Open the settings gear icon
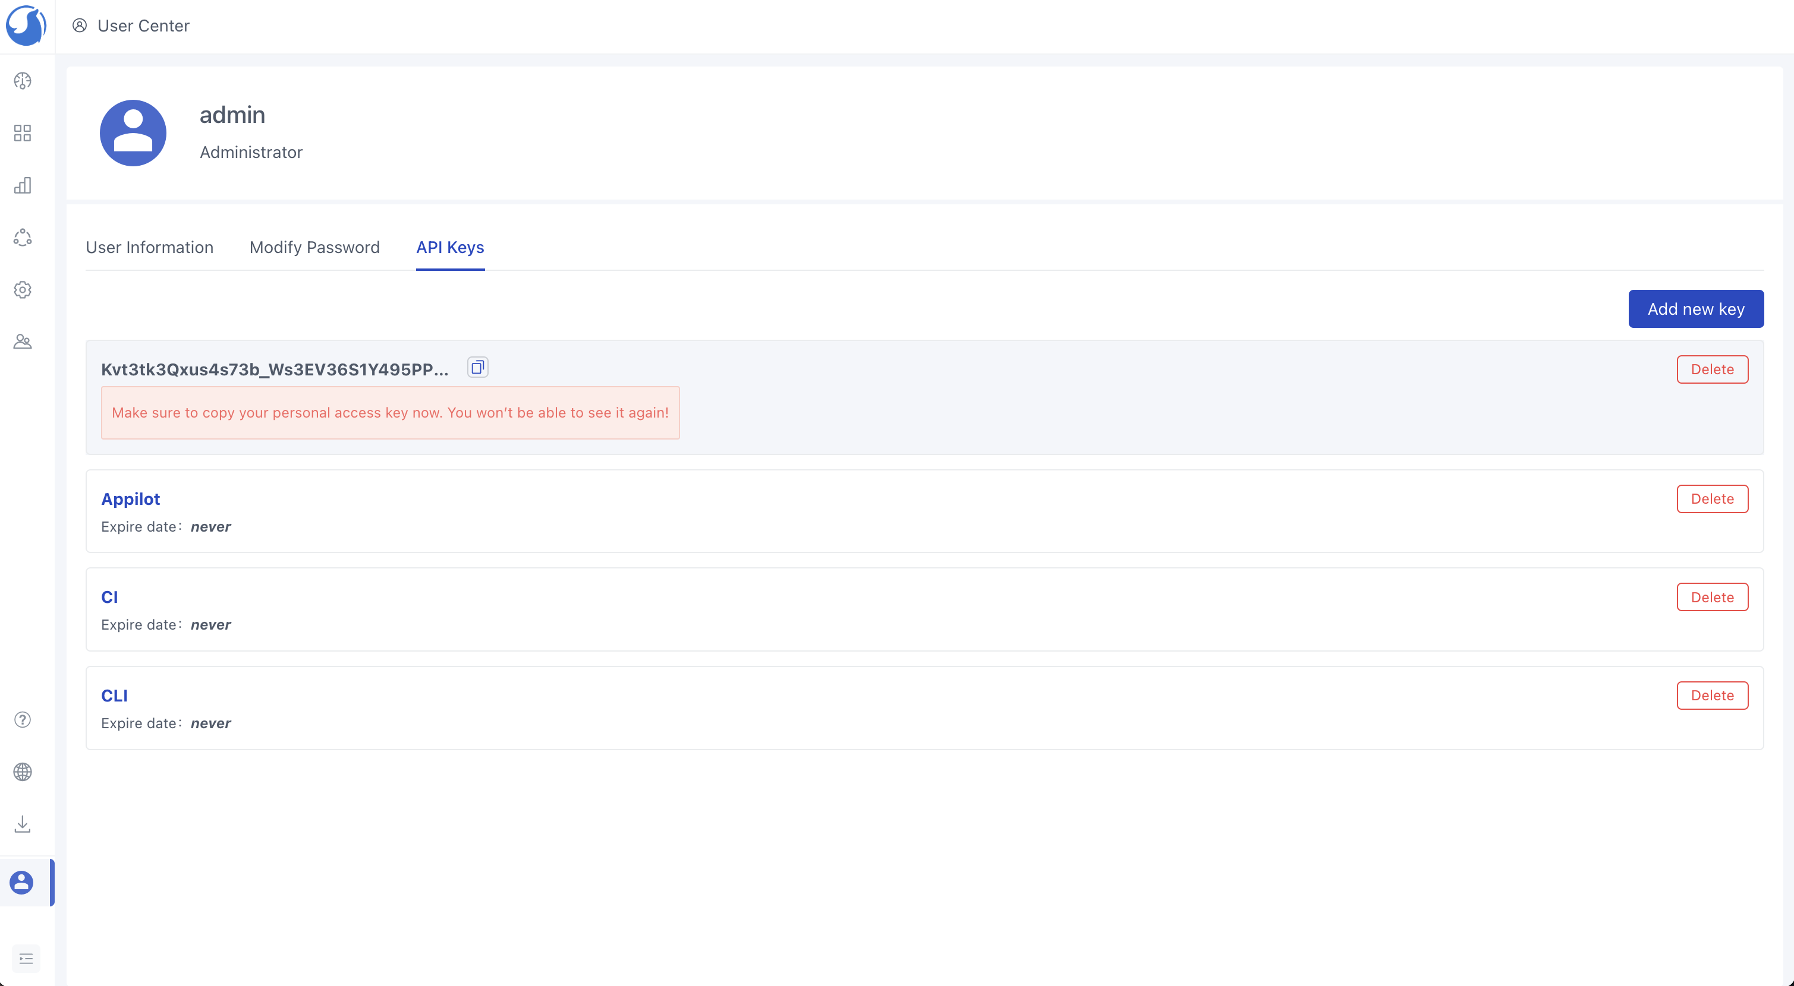 22,290
